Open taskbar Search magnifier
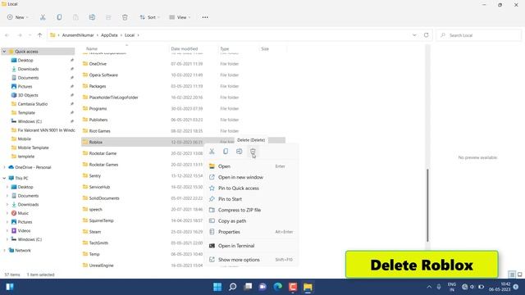This screenshot has width=525, height=295. [232, 287]
